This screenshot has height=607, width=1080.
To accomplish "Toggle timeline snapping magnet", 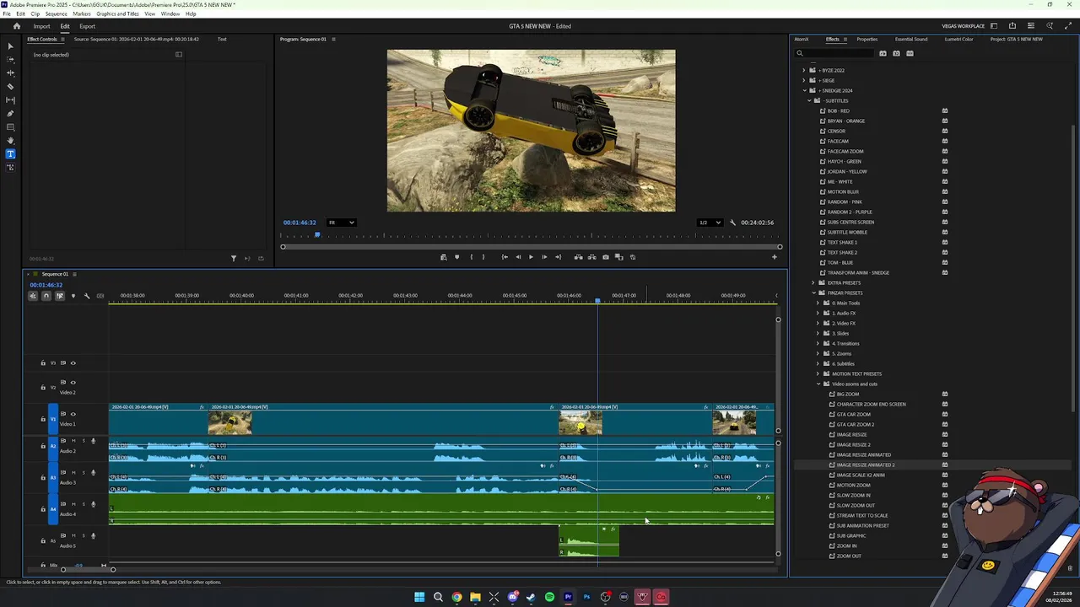I will click(46, 296).
